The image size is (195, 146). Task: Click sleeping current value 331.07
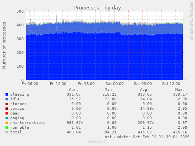pos(74,94)
